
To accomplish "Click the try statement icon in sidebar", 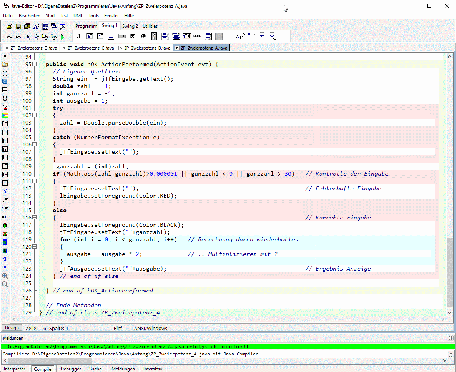I will tap(5, 174).
